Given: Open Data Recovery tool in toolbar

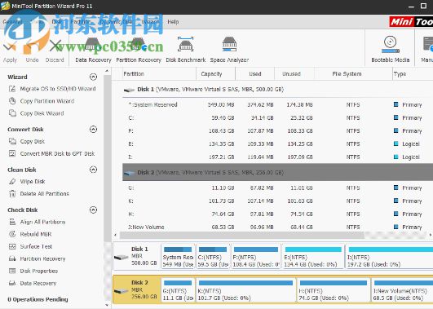Looking at the screenshot, I should 93,50.
